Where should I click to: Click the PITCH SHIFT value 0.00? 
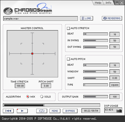pyautogui.click(x=46, y=86)
